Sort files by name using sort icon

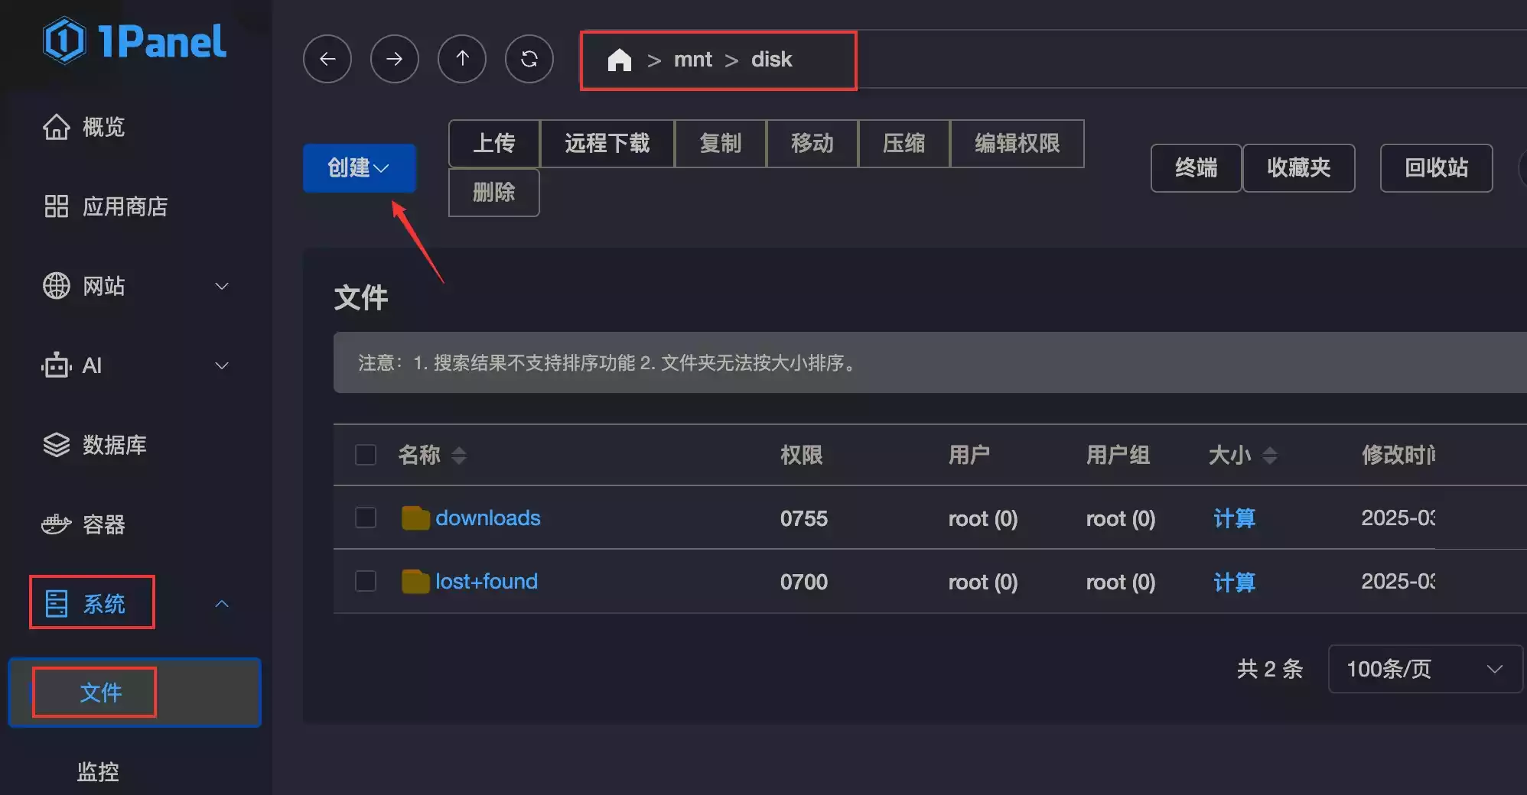click(x=459, y=456)
